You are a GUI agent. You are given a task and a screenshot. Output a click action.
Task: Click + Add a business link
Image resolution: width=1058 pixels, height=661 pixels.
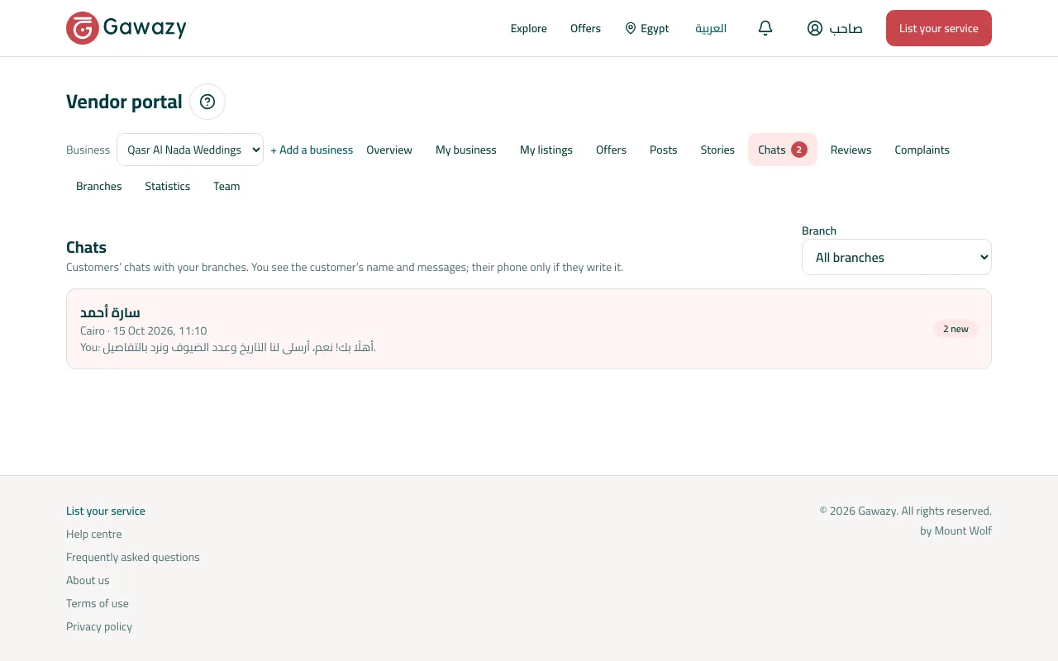pos(312,150)
